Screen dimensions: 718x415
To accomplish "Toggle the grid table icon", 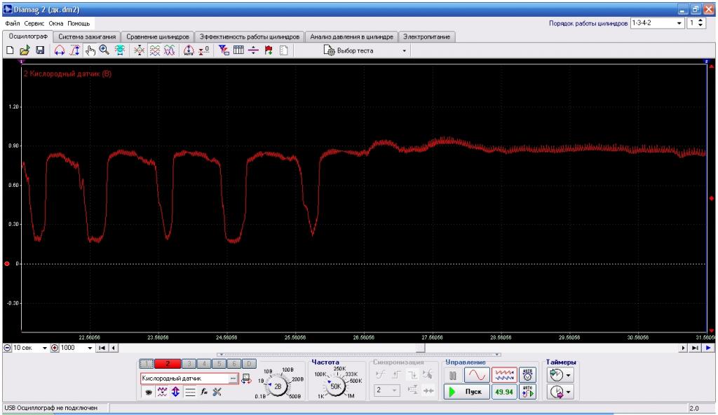I will click(238, 50).
